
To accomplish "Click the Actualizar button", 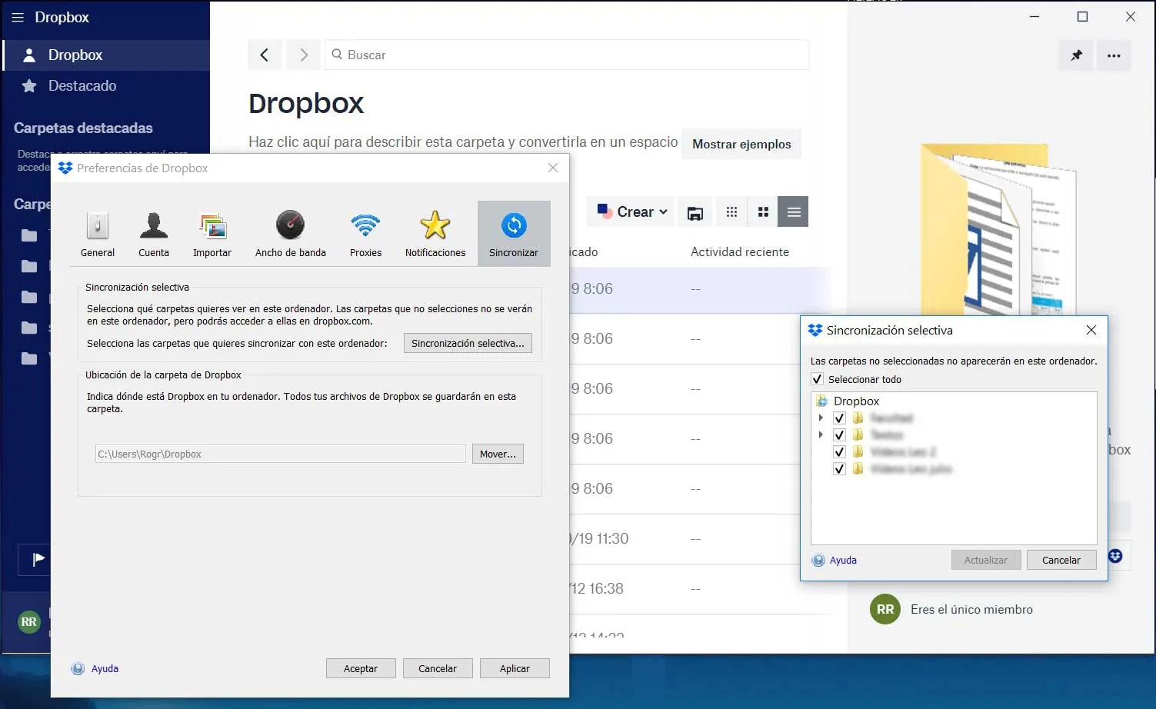I will pyautogui.click(x=986, y=560).
